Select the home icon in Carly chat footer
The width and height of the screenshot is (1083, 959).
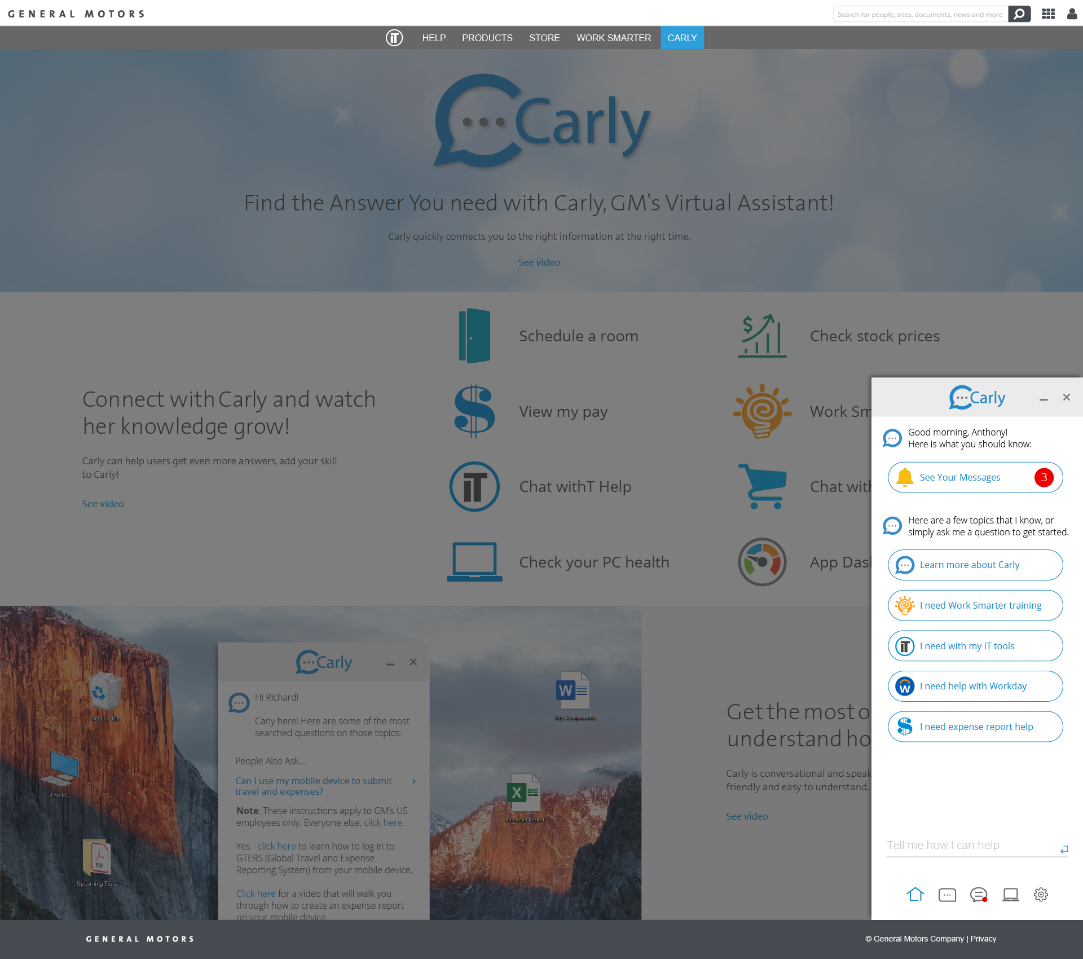click(x=915, y=895)
